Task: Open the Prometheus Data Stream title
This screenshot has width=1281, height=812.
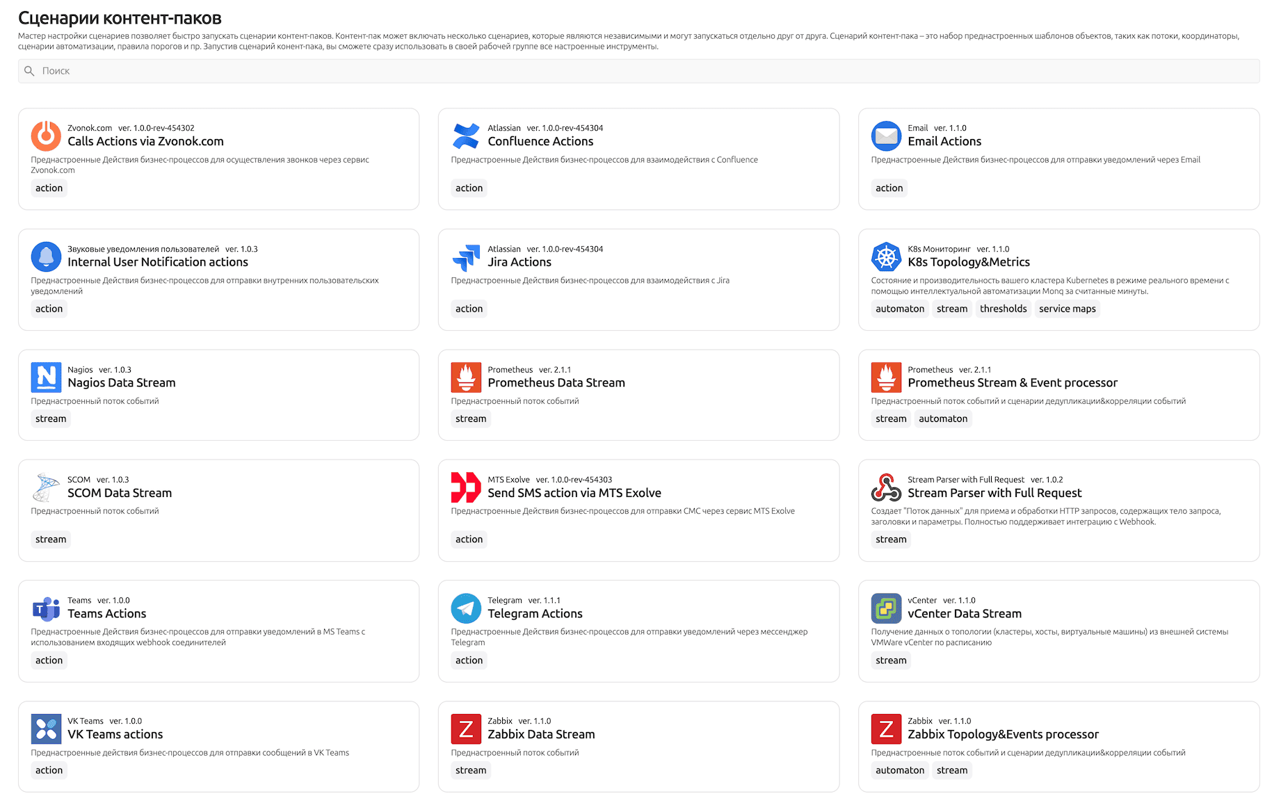Action: coord(556,383)
